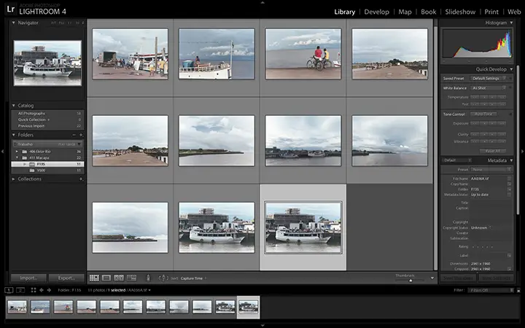This screenshot has height=328, width=525.
Task: Select All Photographs in Catalog
Action: pyautogui.click(x=47, y=114)
